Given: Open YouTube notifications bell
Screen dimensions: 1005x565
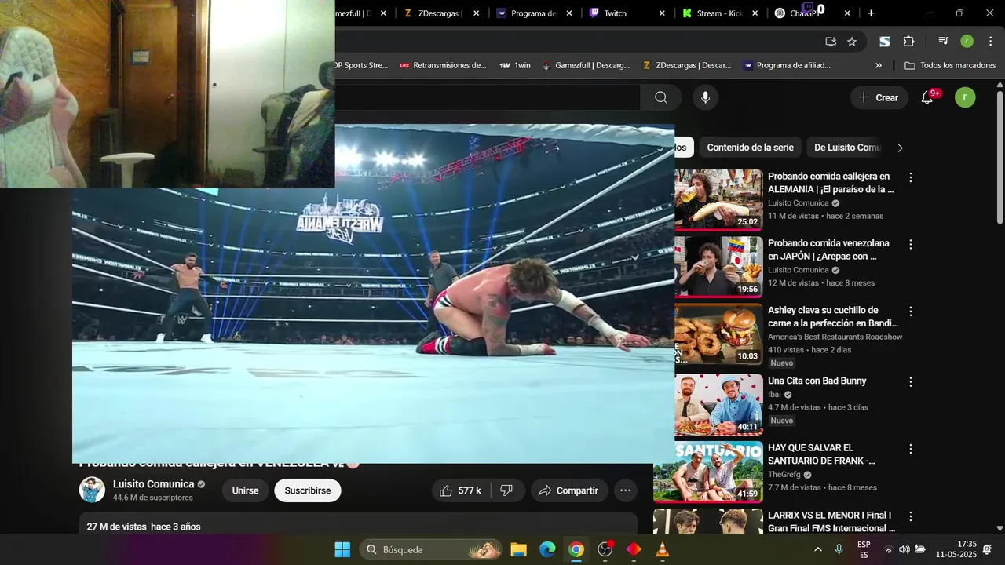Looking at the screenshot, I should (x=927, y=97).
